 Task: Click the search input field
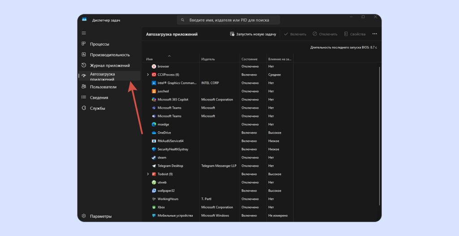click(229, 20)
